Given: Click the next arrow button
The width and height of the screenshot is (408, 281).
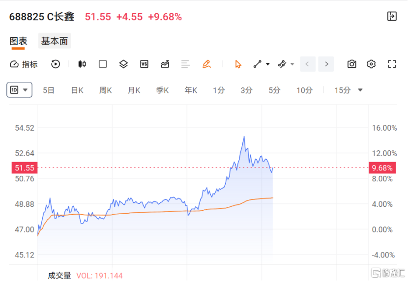Looking at the screenshot, I should click(326, 64).
